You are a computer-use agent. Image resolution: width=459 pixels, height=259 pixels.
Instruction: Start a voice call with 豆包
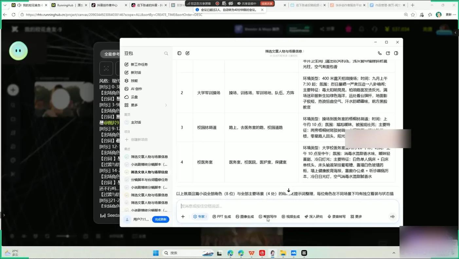click(380, 53)
